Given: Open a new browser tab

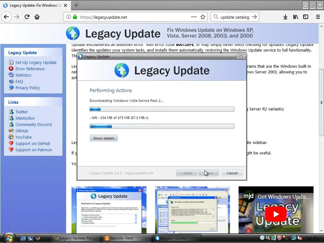Looking at the screenshot, I should click(76, 5).
